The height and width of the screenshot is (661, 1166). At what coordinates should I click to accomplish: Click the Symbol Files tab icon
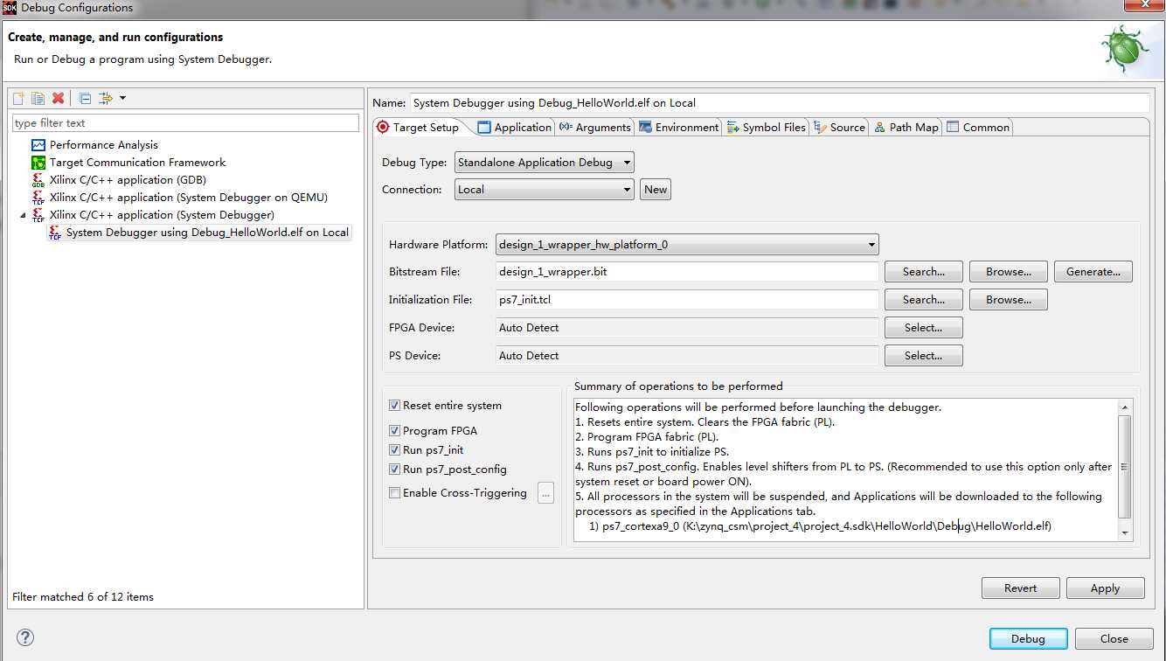point(732,128)
